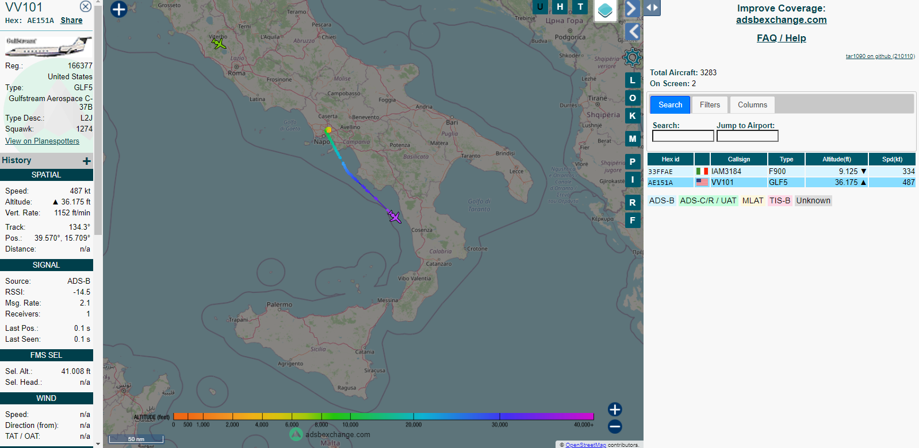
Task: Click the 50 nm map scale bar
Action: [136, 439]
